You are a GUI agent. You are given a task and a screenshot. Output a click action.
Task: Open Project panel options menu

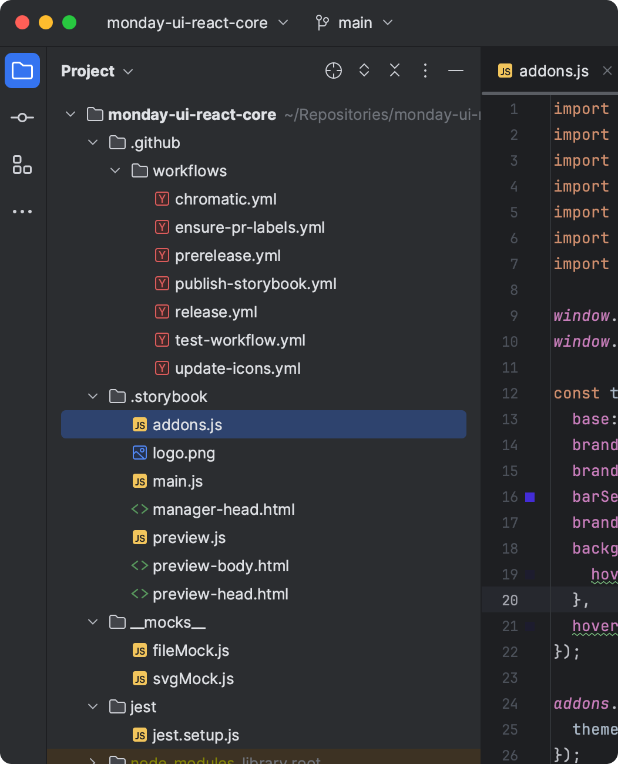425,71
